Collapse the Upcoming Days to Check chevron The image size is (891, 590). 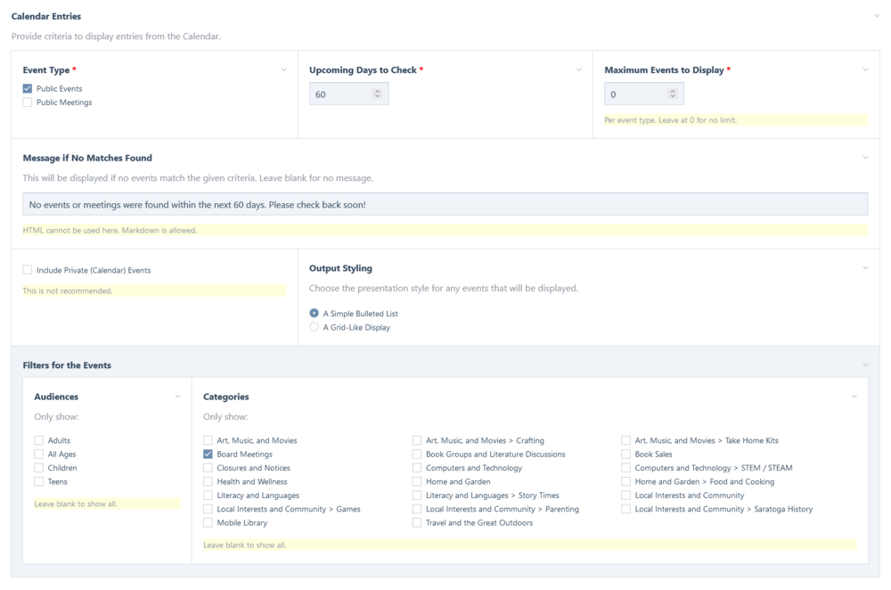click(x=579, y=70)
